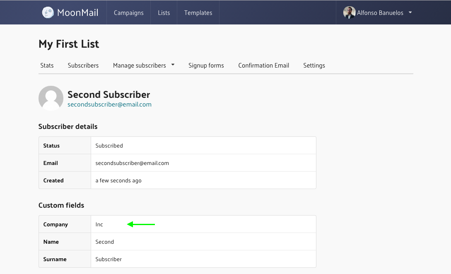
Task: Click the user profile photo in header
Action: 349,12
